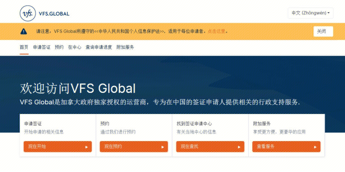Click the warning triangle icon in the banner

[24, 31]
